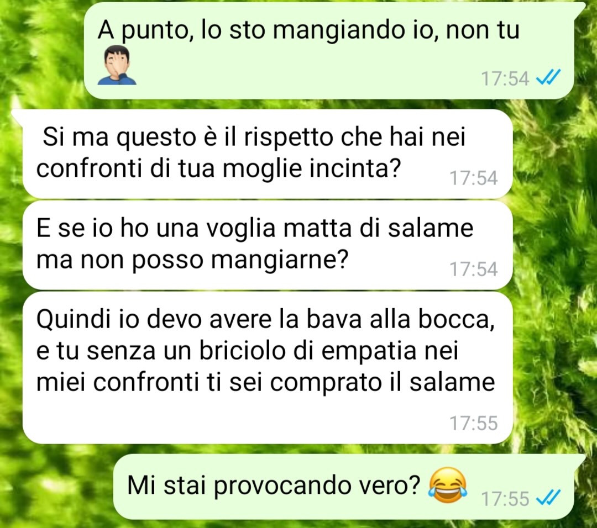Select the 'A punto, lo sto mangiando io' message

point(328,51)
